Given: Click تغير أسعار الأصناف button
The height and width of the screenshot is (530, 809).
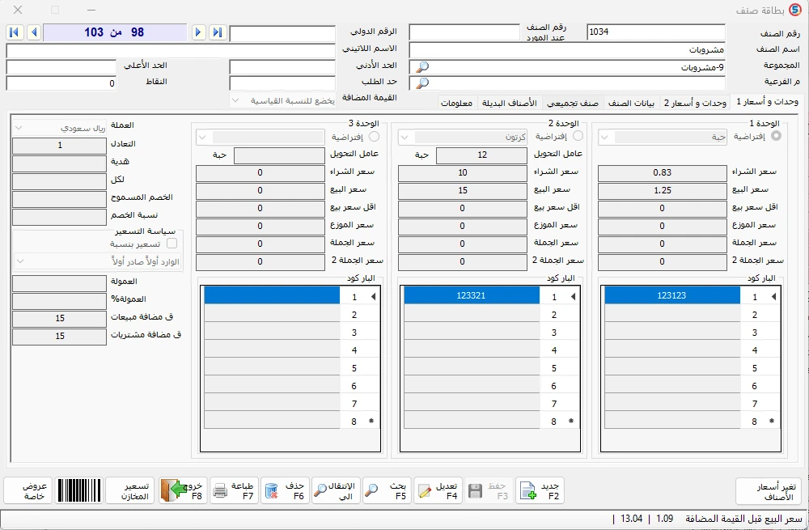Looking at the screenshot, I should click(769, 491).
